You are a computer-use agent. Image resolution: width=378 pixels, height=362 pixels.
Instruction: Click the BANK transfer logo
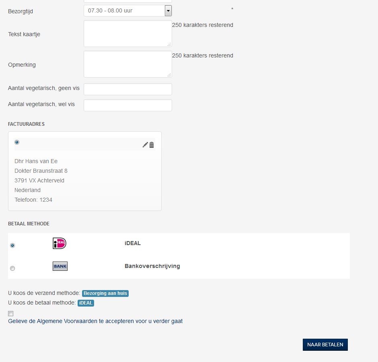click(x=60, y=266)
